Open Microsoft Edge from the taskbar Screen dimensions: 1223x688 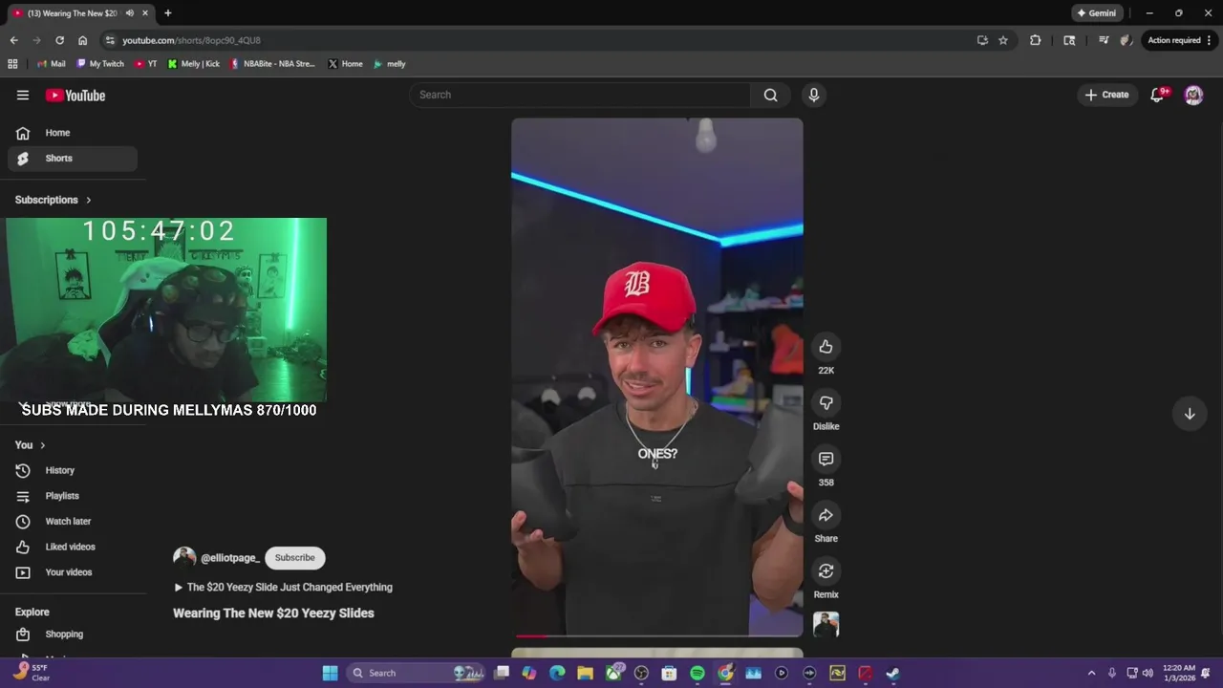pos(557,673)
